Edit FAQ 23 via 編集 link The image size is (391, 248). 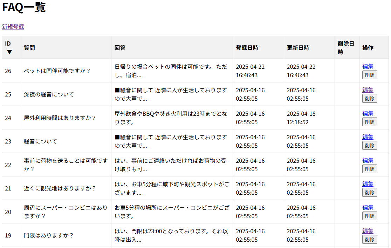tap(368, 137)
